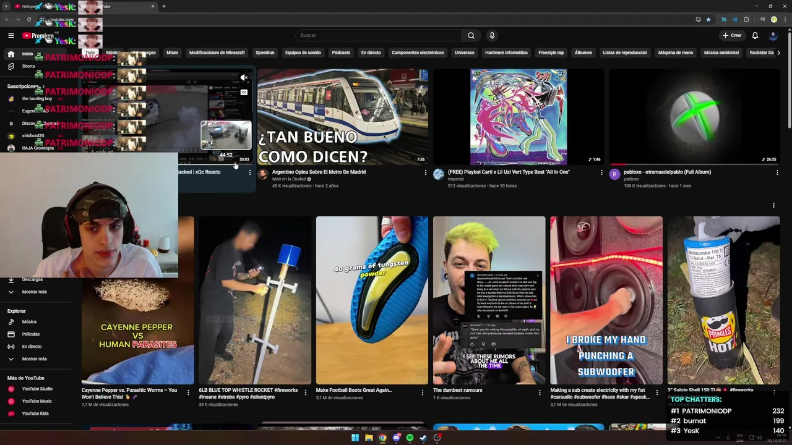The width and height of the screenshot is (792, 445).
Task: Open RAJA Growtopia subscription
Action: (38, 148)
